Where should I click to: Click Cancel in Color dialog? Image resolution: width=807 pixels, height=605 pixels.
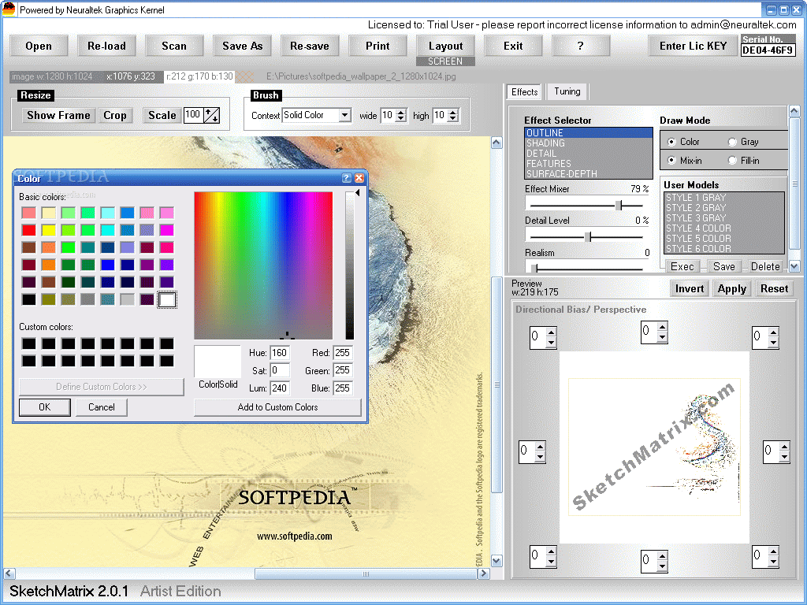point(102,407)
